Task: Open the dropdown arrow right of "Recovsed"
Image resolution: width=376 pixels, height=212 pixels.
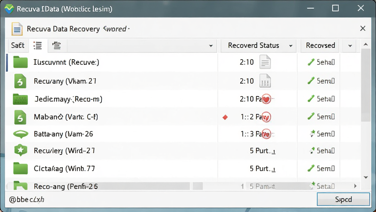Action: 350,46
